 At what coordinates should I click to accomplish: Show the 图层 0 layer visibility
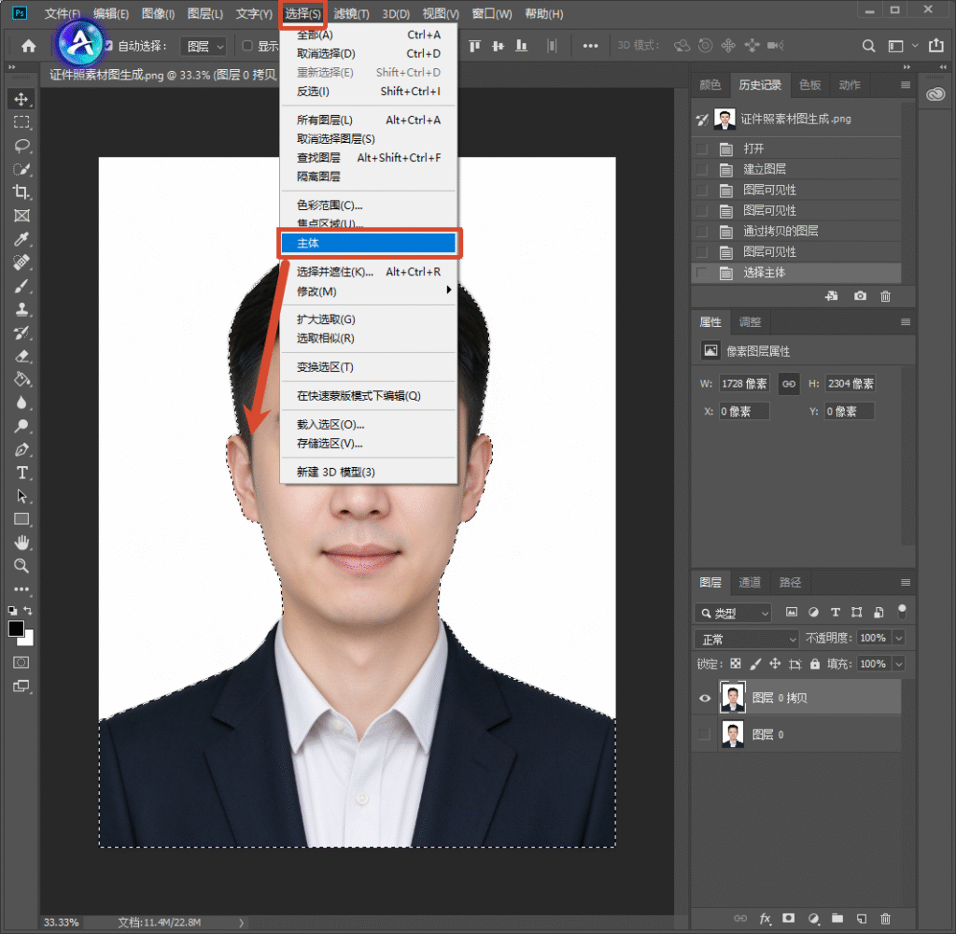(x=705, y=734)
